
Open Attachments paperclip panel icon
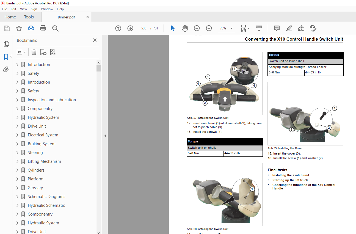6,69
